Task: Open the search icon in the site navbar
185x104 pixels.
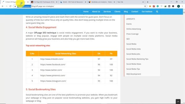Action: (x=157, y=12)
